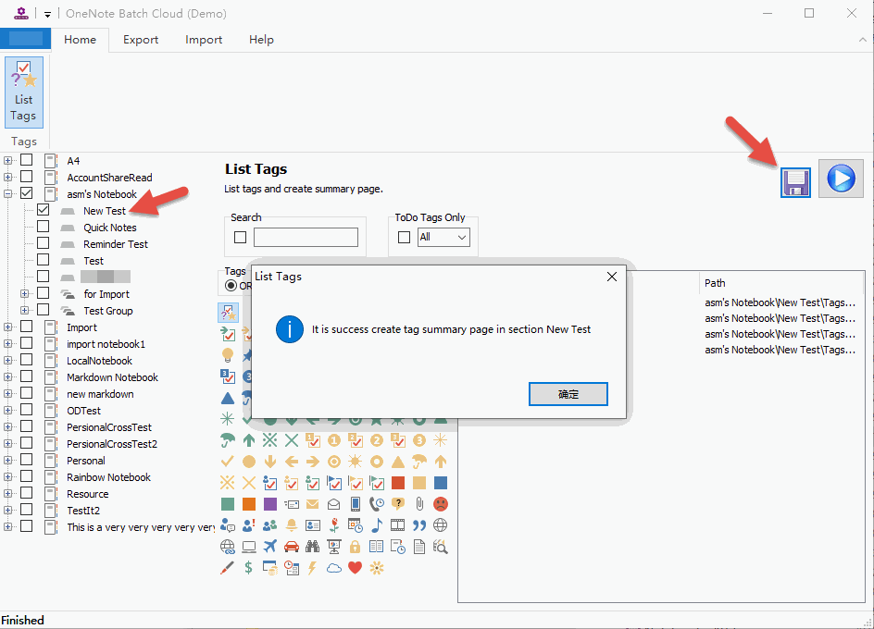The width and height of the screenshot is (874, 629).
Task: Expand the Personal notebook node
Action: pyautogui.click(x=7, y=461)
